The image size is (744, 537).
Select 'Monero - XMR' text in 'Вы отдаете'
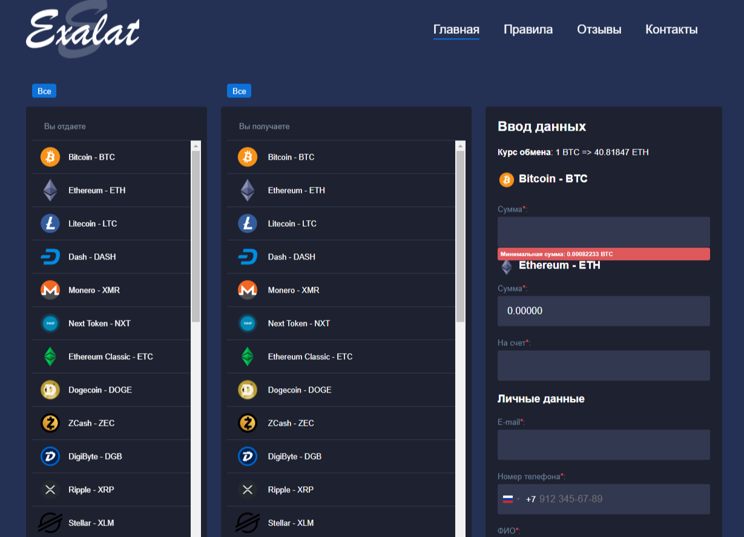point(94,290)
